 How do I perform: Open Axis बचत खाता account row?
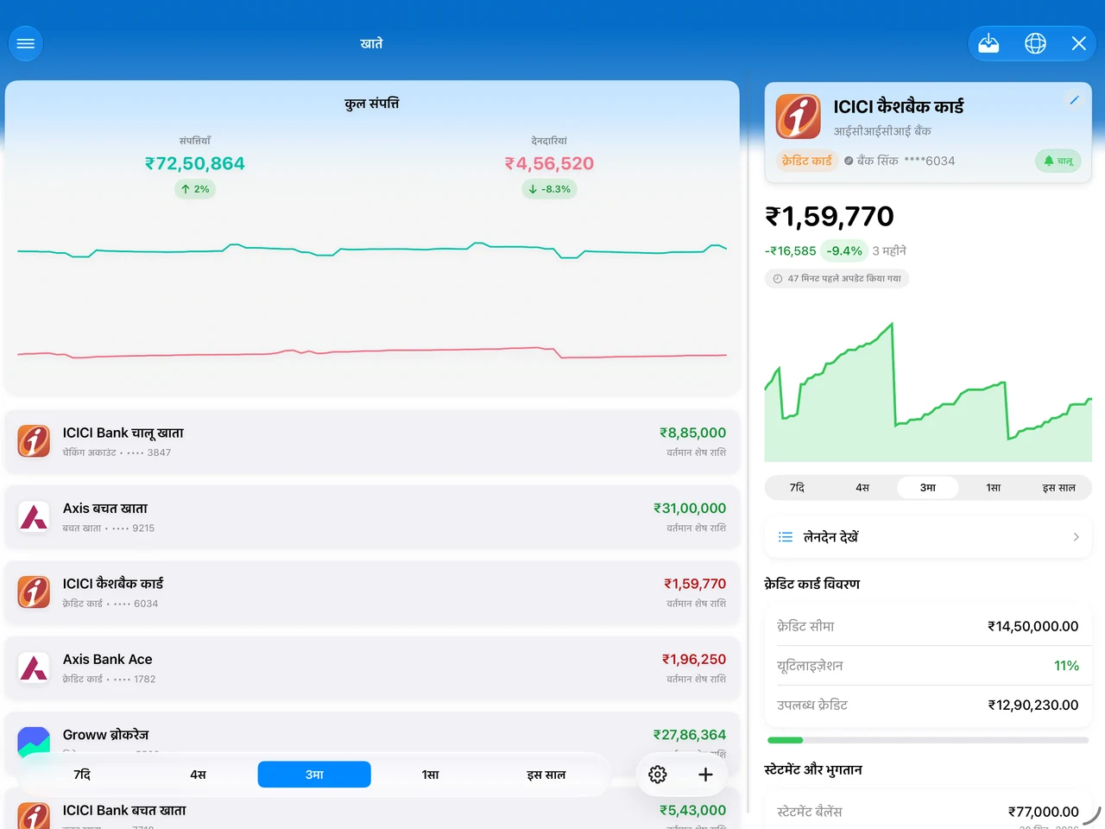click(372, 516)
